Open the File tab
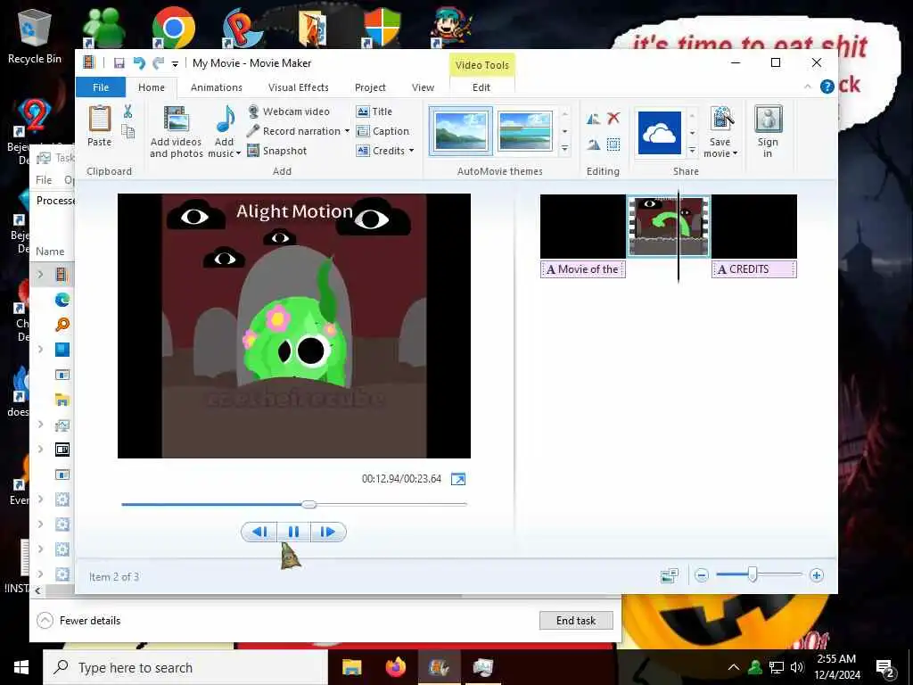Viewport: 913px width, 685px height. point(101,87)
